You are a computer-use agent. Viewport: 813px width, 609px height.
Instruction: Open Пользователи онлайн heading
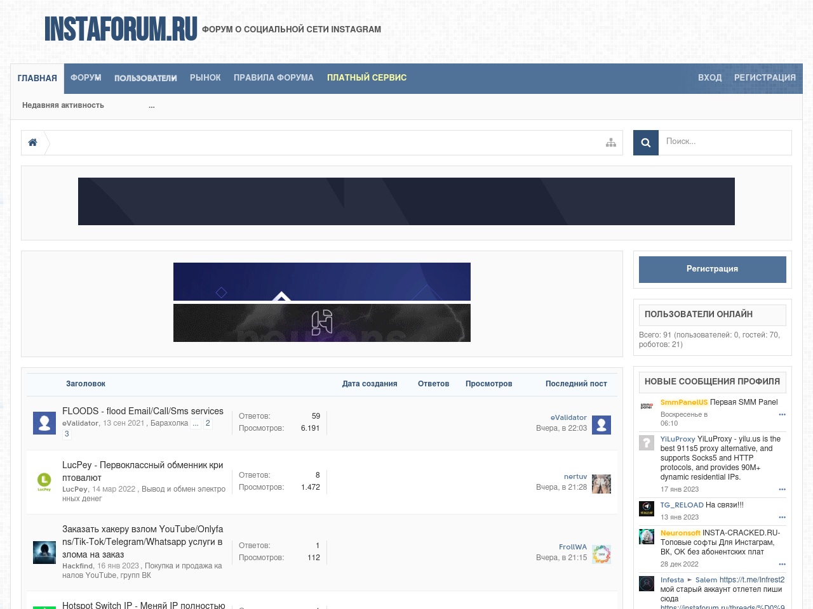coord(699,315)
